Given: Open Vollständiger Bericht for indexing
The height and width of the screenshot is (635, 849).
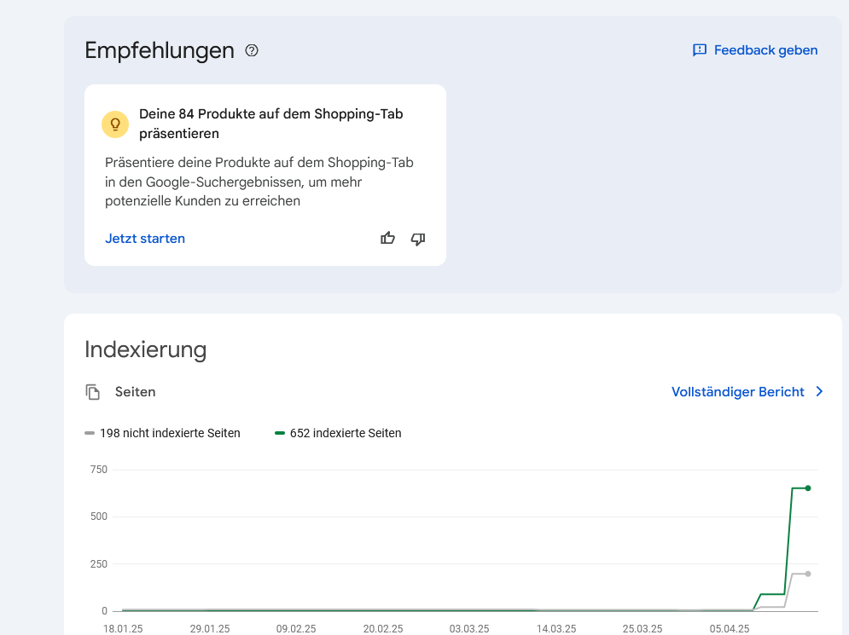Looking at the screenshot, I should (x=738, y=392).
